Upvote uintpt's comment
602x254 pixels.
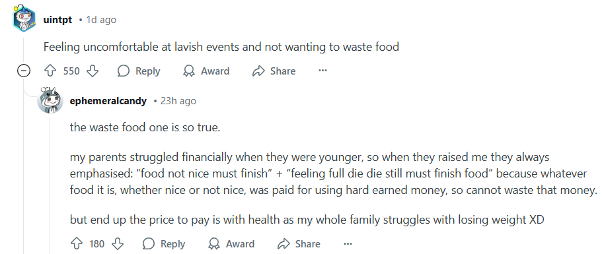point(51,71)
